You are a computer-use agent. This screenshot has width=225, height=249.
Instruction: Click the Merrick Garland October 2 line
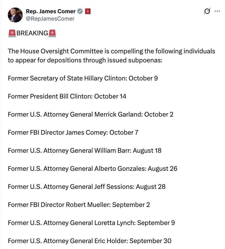[x=91, y=114]
